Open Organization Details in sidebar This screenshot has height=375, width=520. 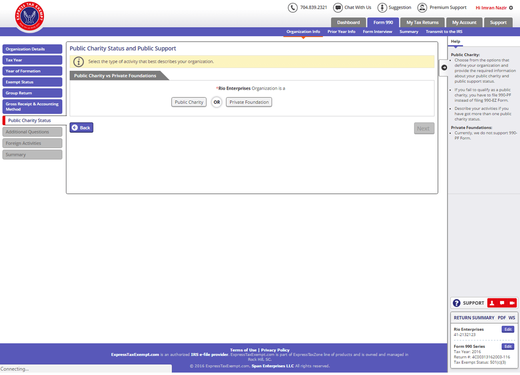pos(32,49)
